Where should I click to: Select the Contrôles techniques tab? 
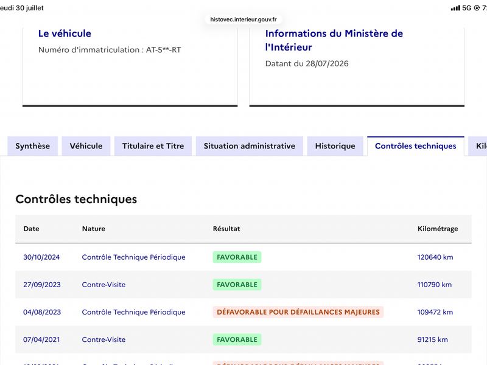pyautogui.click(x=416, y=146)
